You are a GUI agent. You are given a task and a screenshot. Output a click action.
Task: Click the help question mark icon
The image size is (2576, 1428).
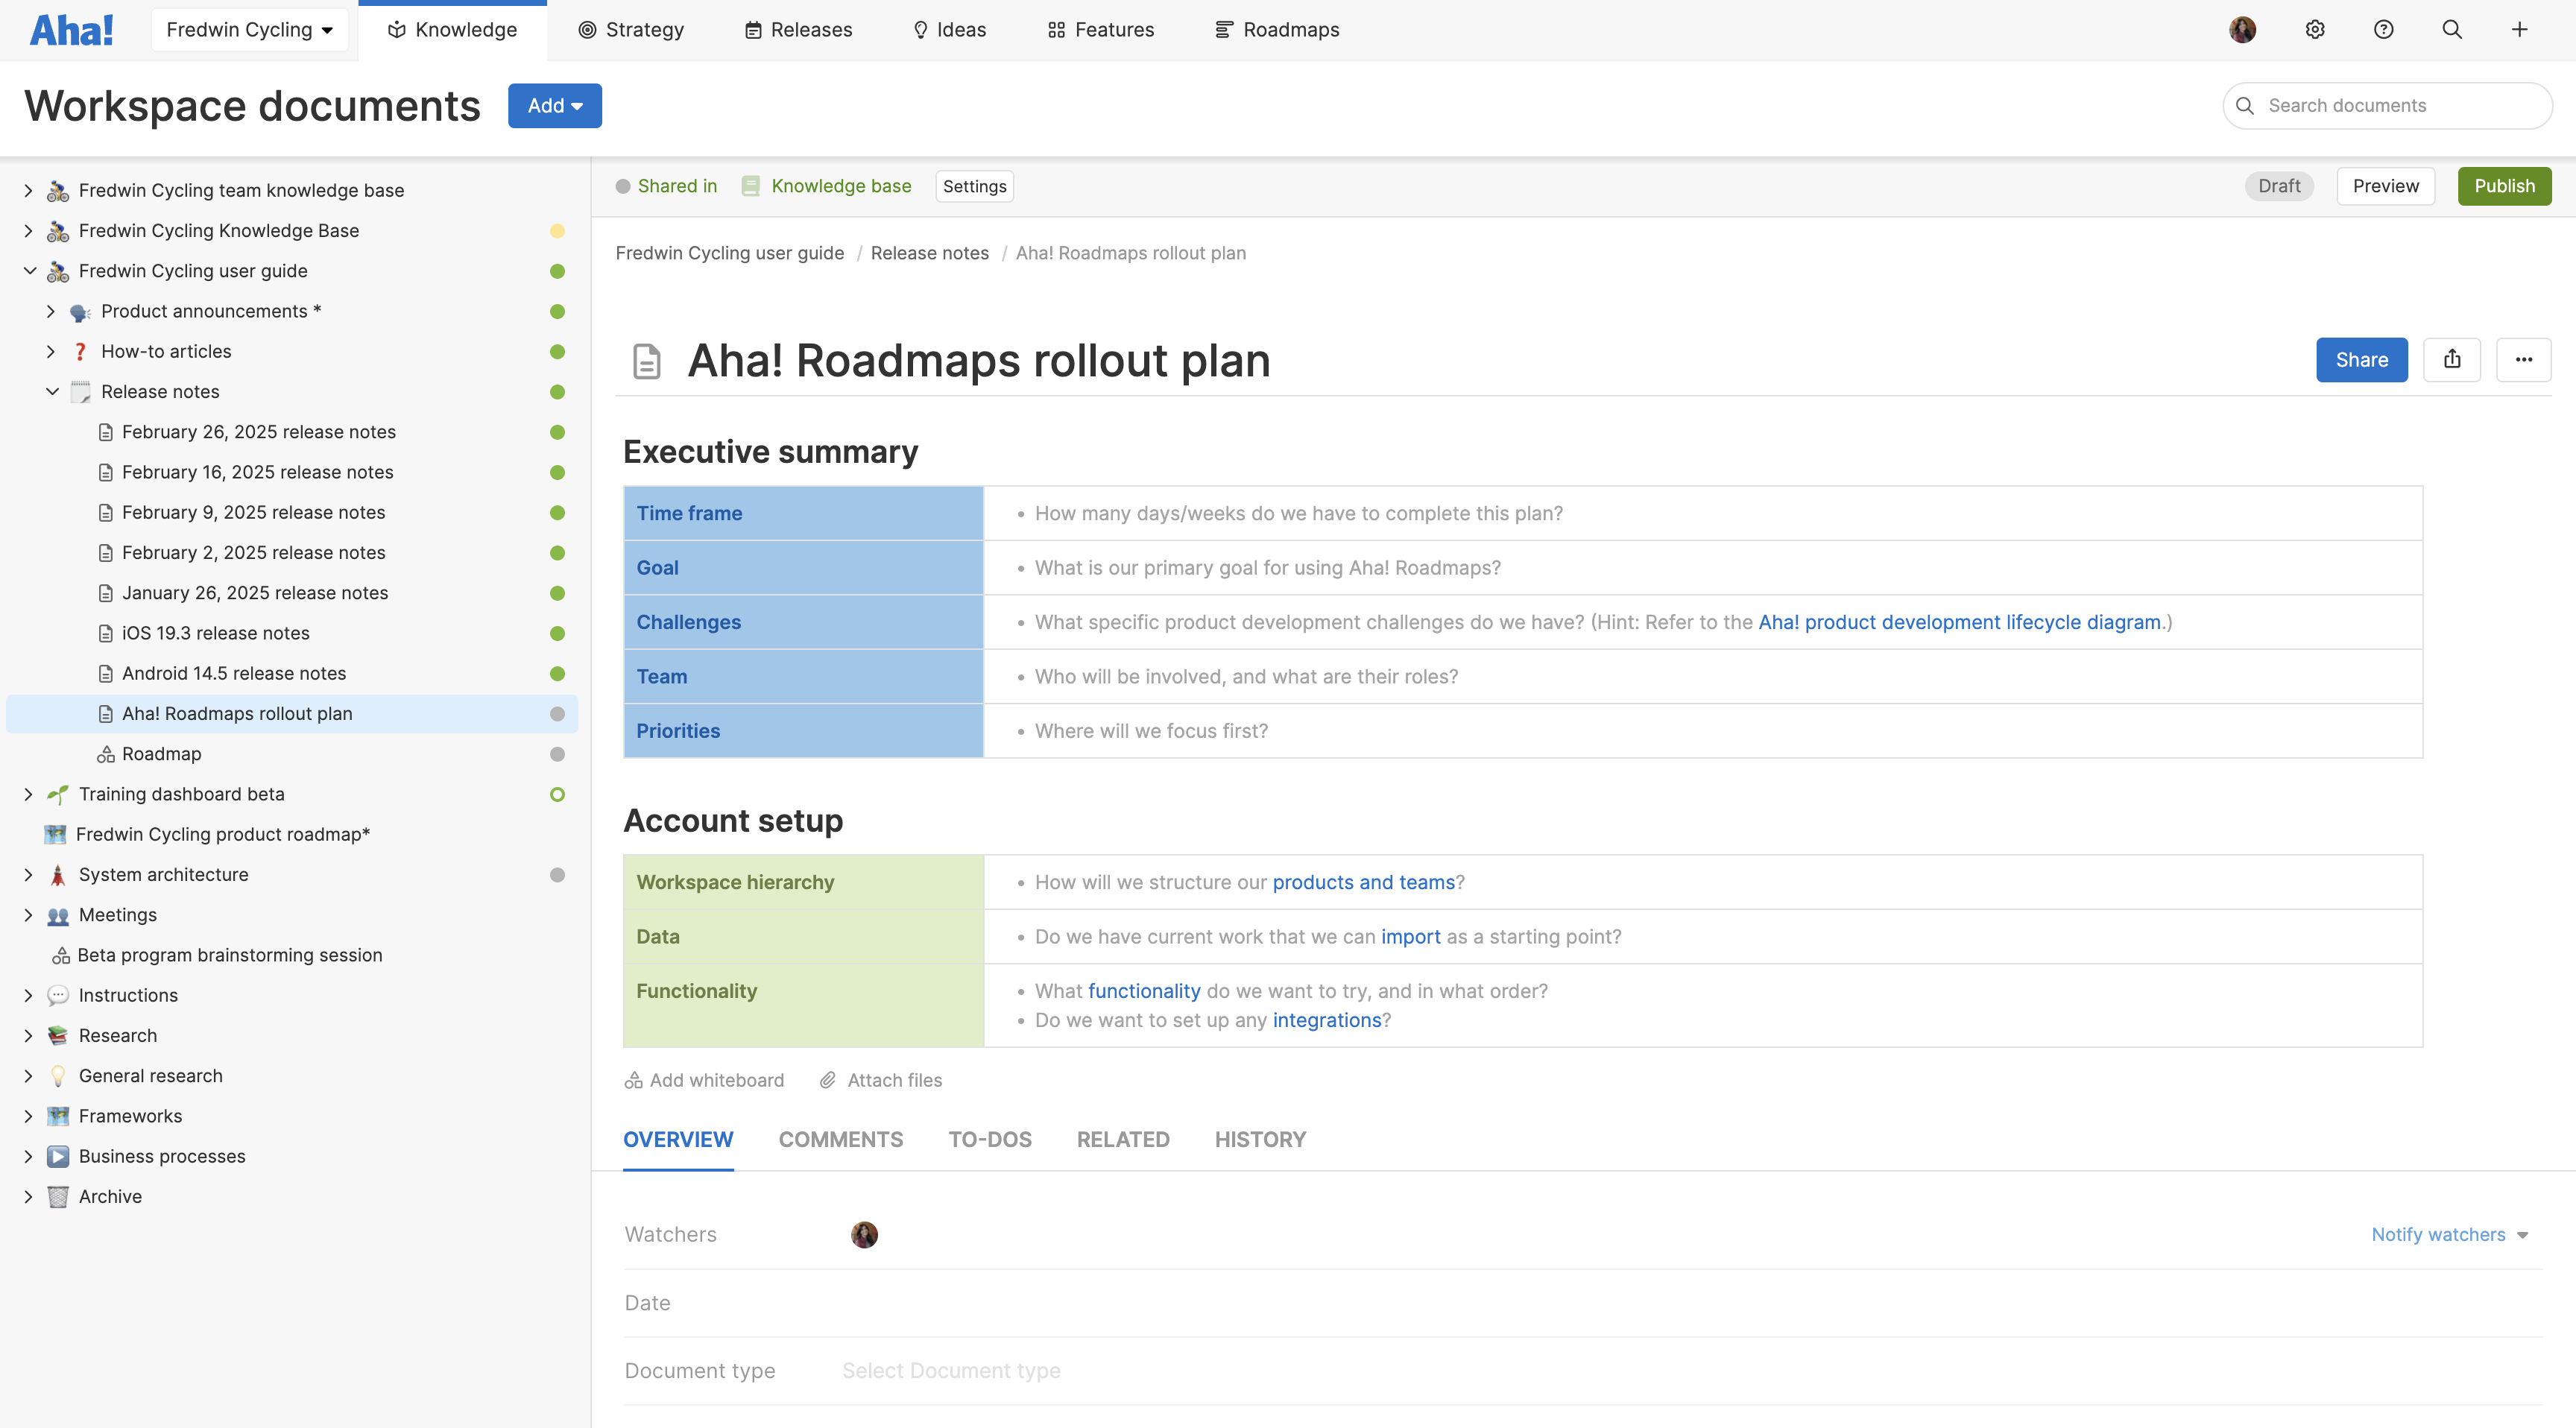2383,29
